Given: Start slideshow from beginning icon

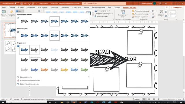Looking at the screenshot, I should [33, 3].
